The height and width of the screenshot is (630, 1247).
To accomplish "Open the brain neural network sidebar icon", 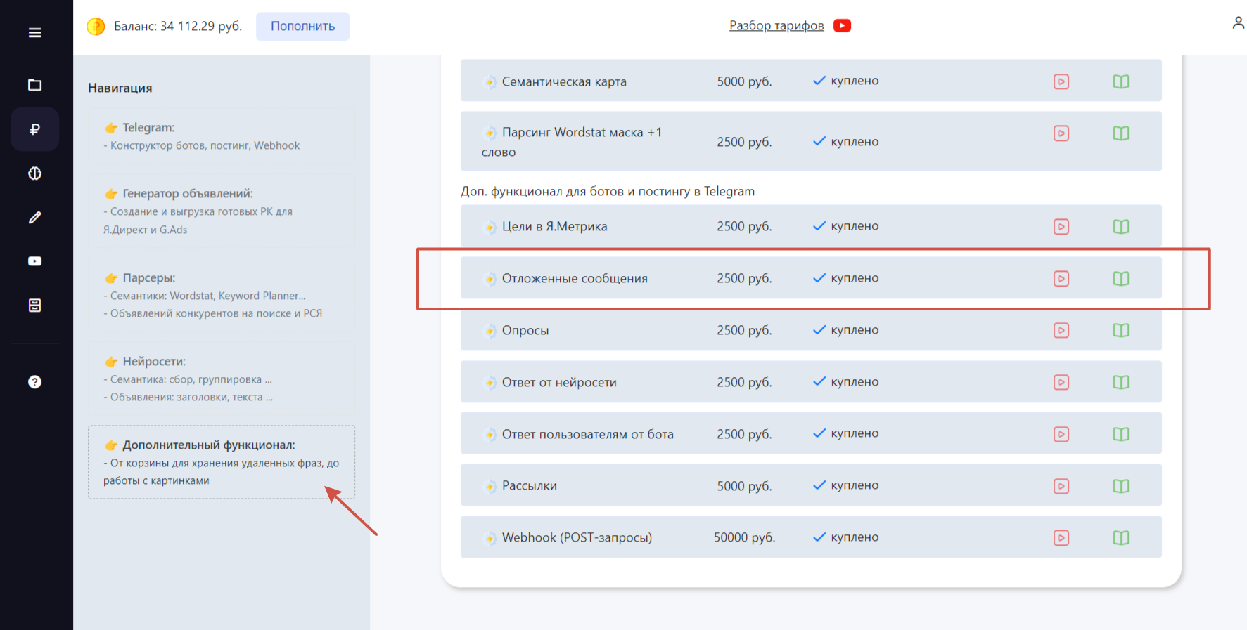I will click(34, 173).
